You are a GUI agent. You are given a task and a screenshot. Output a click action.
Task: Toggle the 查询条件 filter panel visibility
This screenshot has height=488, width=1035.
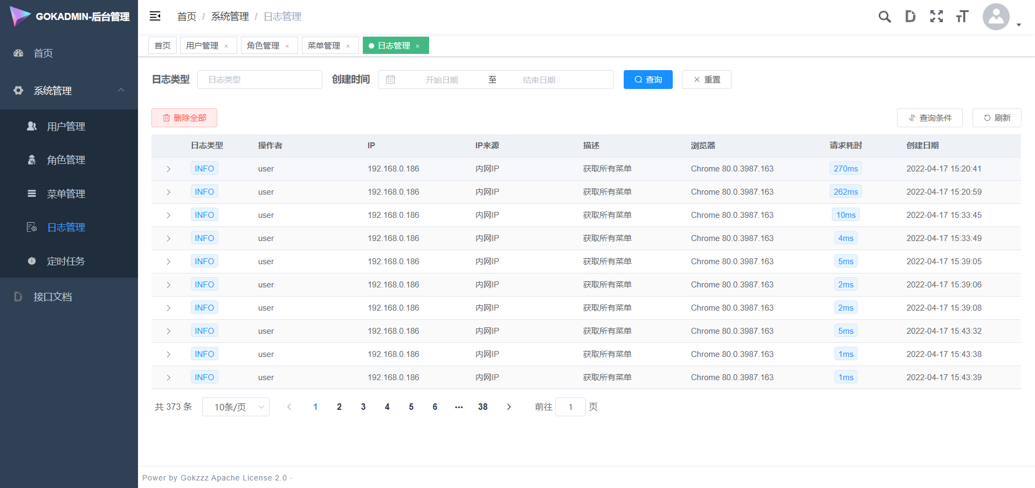929,118
